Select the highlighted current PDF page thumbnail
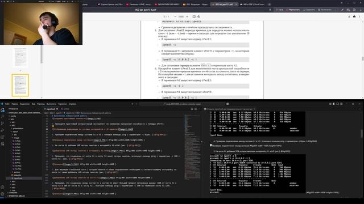 pyautogui.click(x=20, y=85)
